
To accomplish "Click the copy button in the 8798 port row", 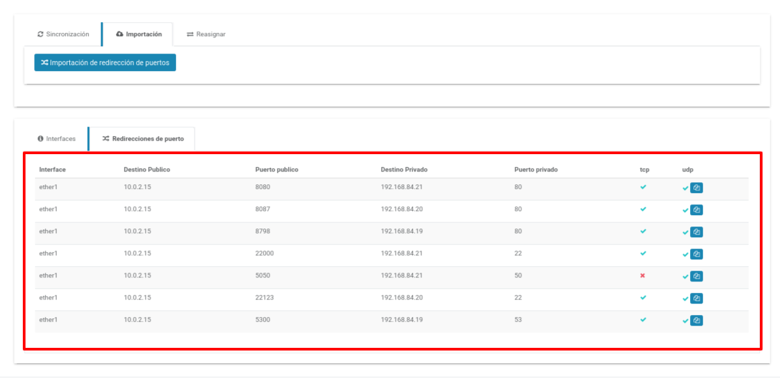I will (697, 232).
